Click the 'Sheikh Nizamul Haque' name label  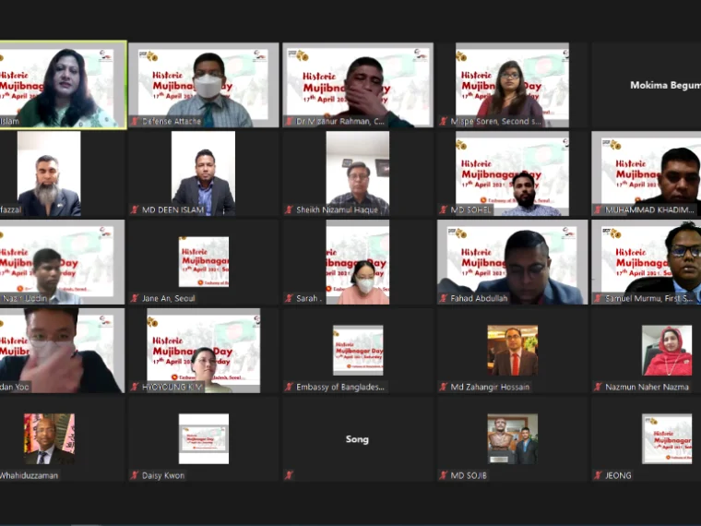pos(337,209)
